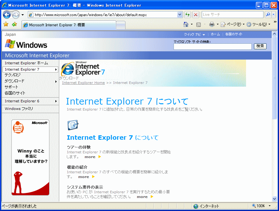279x211 pixels.
Task: Click the 各国のサイト header link
Action: tap(234, 34)
